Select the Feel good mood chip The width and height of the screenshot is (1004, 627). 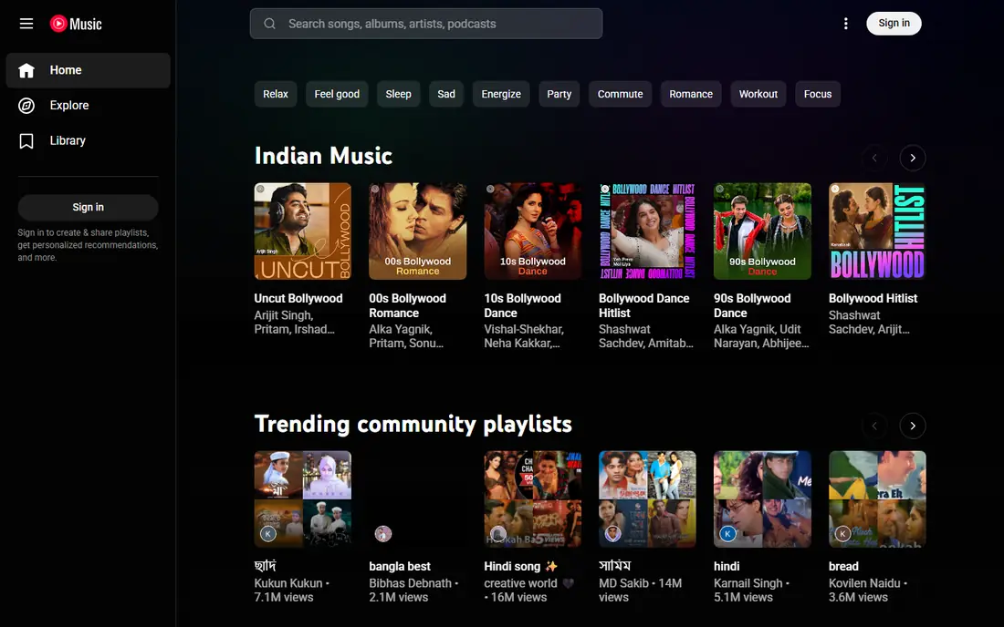[x=337, y=94]
